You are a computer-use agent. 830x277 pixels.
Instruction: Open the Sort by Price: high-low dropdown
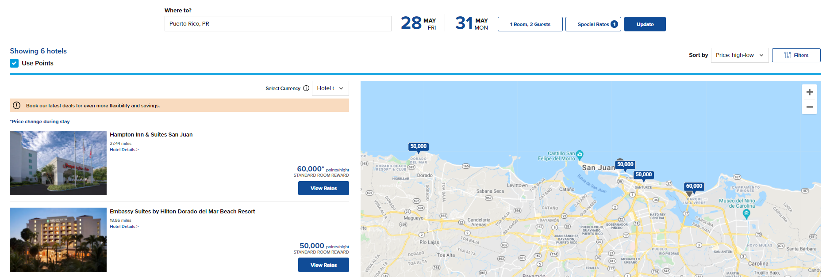tap(740, 55)
